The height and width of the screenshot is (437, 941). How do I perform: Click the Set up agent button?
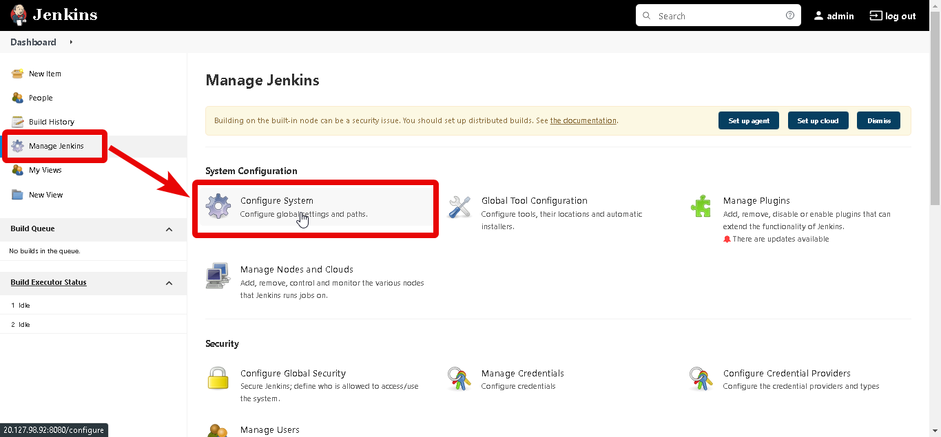pos(749,120)
